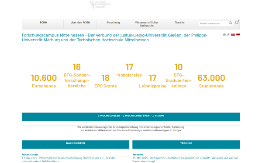Open the Transfer menu
The image size is (262, 163).
[x=180, y=24]
